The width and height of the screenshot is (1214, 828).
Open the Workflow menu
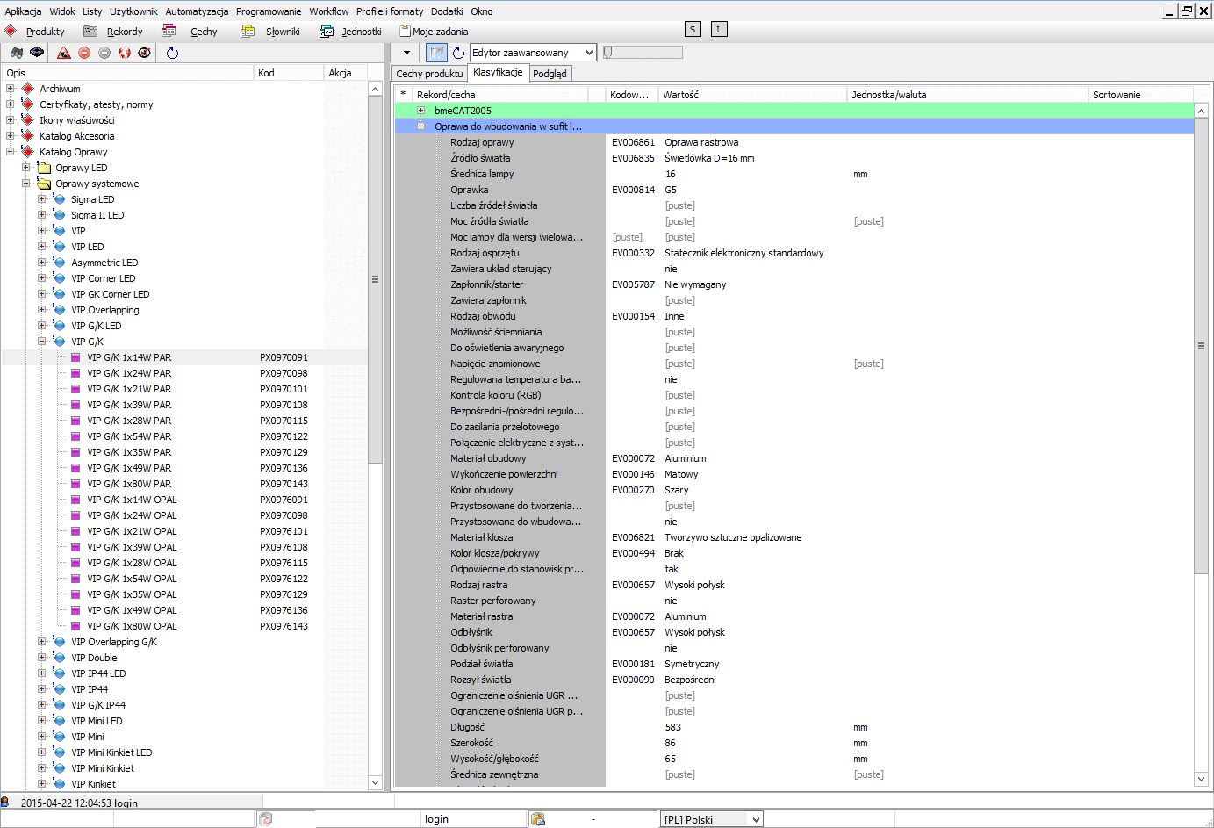point(329,11)
